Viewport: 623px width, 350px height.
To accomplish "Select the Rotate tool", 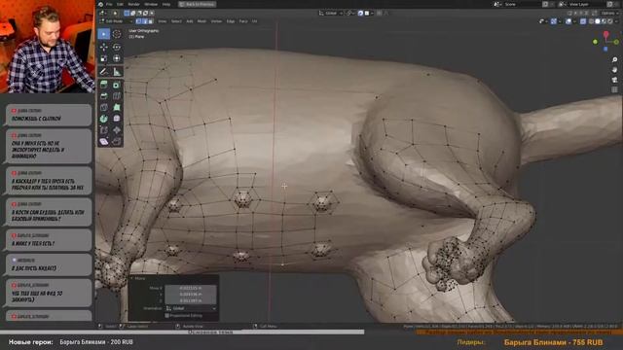I will pos(117,48).
